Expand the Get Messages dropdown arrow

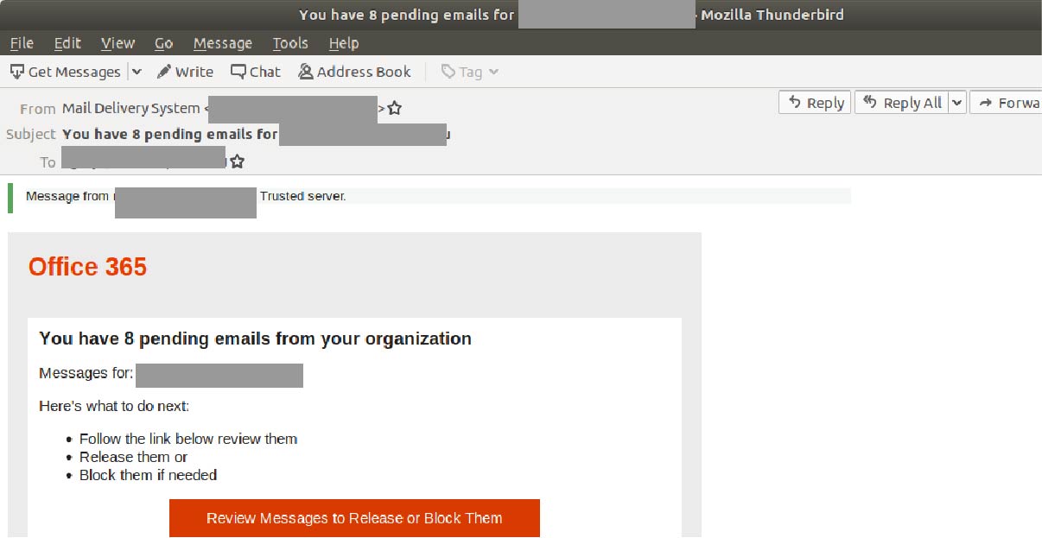coord(137,72)
